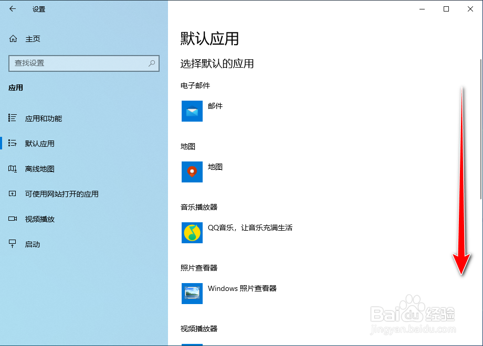Click the search magnifier icon
Viewport: 483px width, 346px height.
[152, 63]
